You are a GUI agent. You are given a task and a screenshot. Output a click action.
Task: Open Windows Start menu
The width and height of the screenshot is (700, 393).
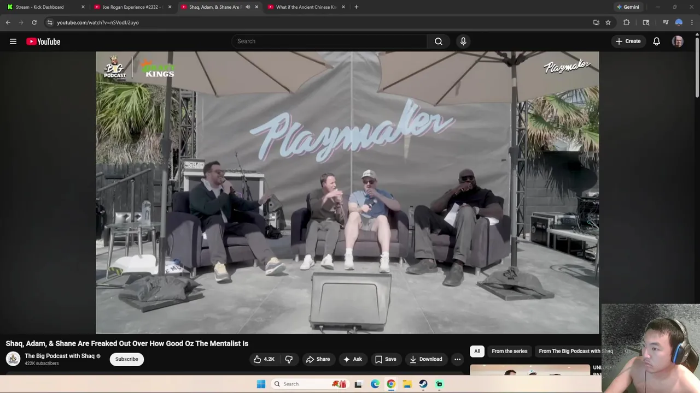point(261,384)
